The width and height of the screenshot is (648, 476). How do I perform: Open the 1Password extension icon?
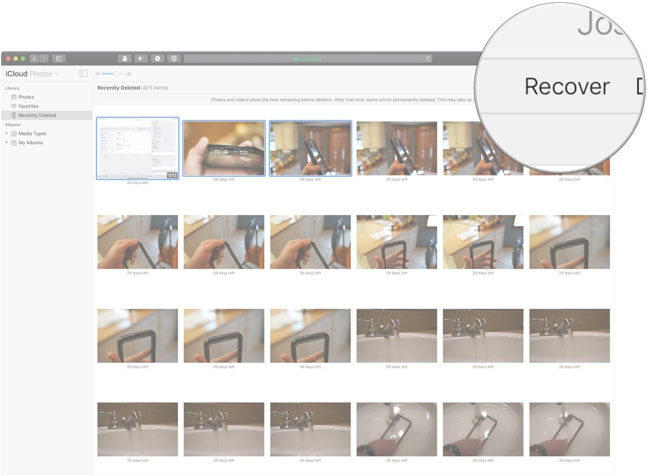tap(174, 59)
